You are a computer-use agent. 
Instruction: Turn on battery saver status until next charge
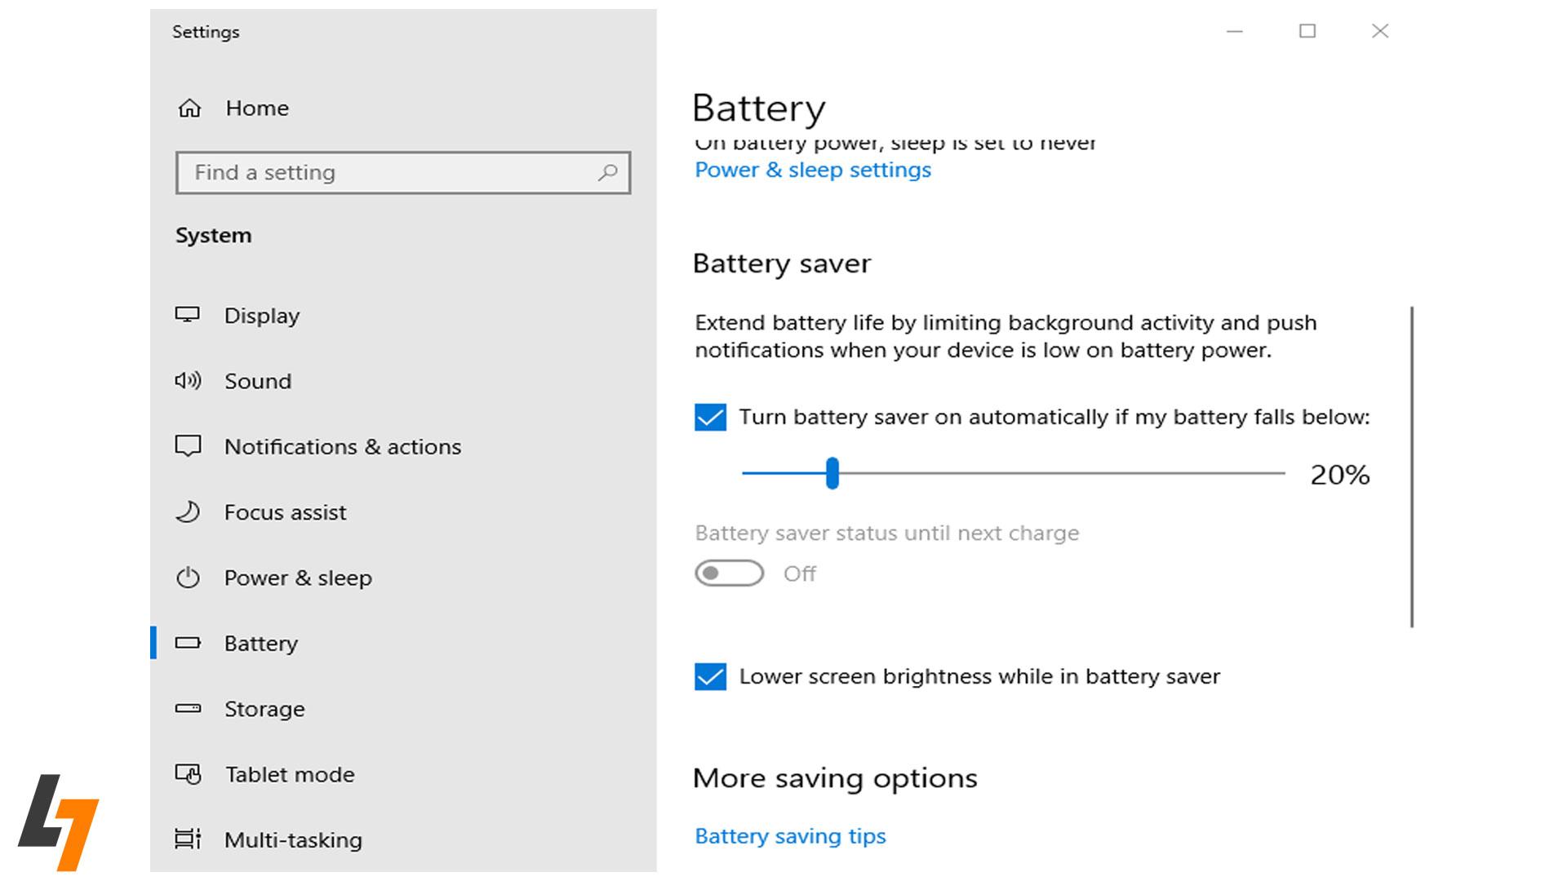[729, 573]
